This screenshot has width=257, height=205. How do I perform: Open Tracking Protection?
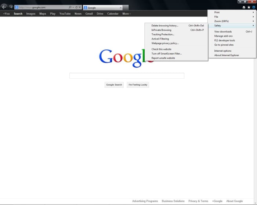click(x=176, y=34)
